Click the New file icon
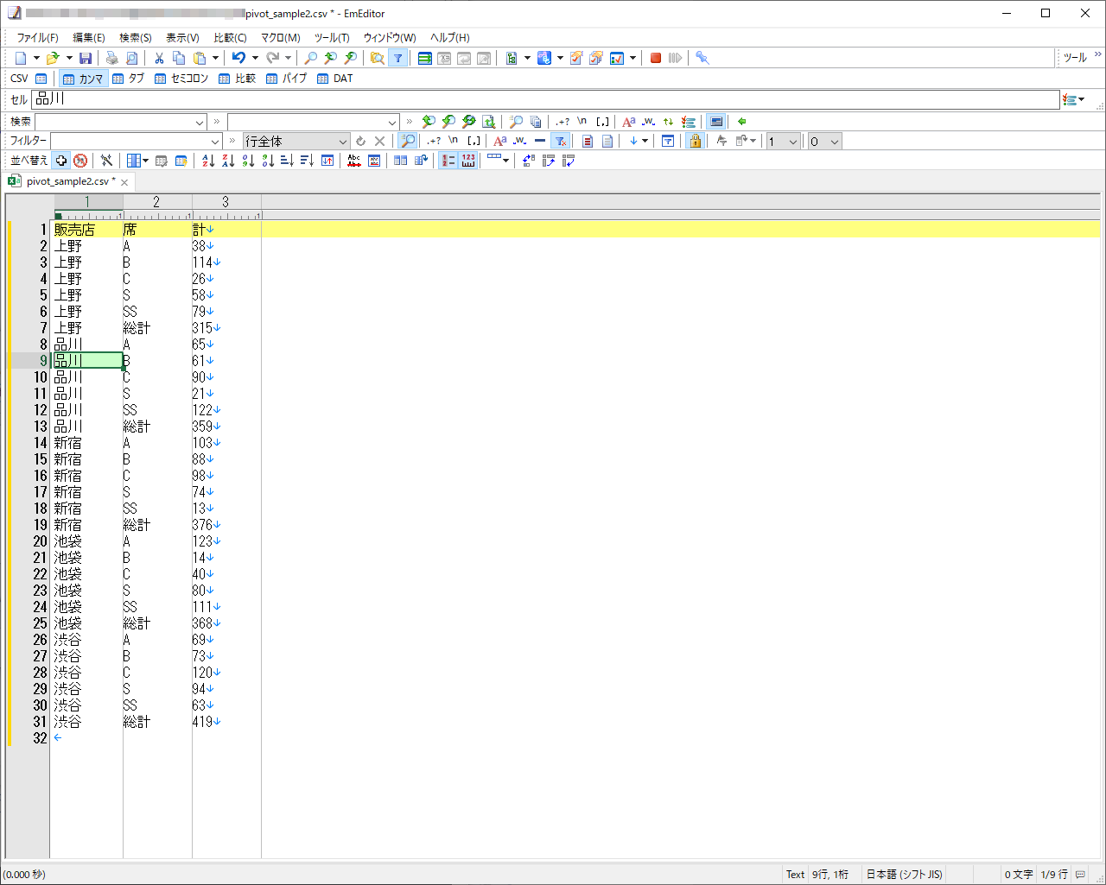This screenshot has width=1106, height=885. [21, 58]
